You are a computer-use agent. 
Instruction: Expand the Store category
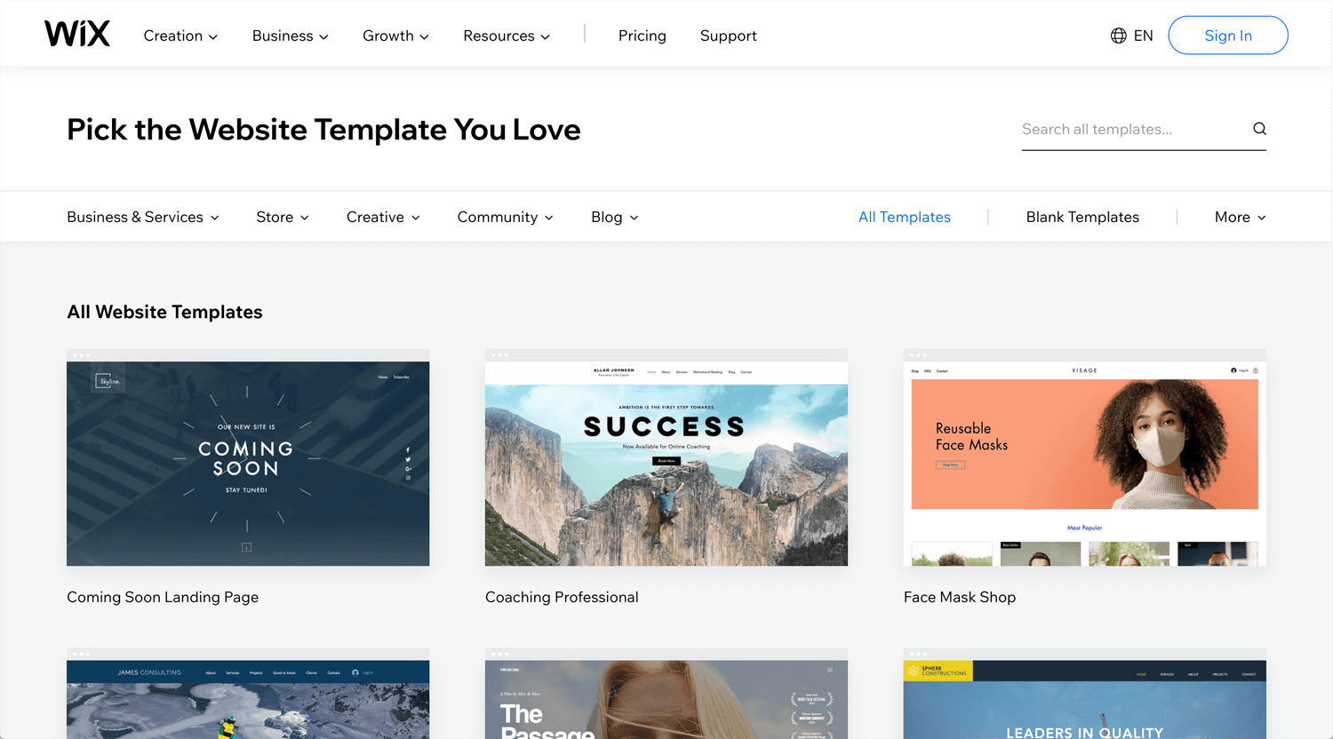[283, 217]
